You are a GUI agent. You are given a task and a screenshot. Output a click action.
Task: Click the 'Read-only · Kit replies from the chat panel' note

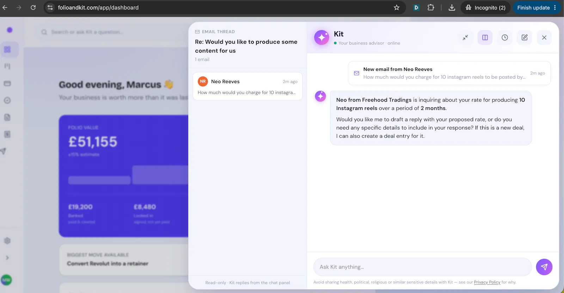[247, 282]
